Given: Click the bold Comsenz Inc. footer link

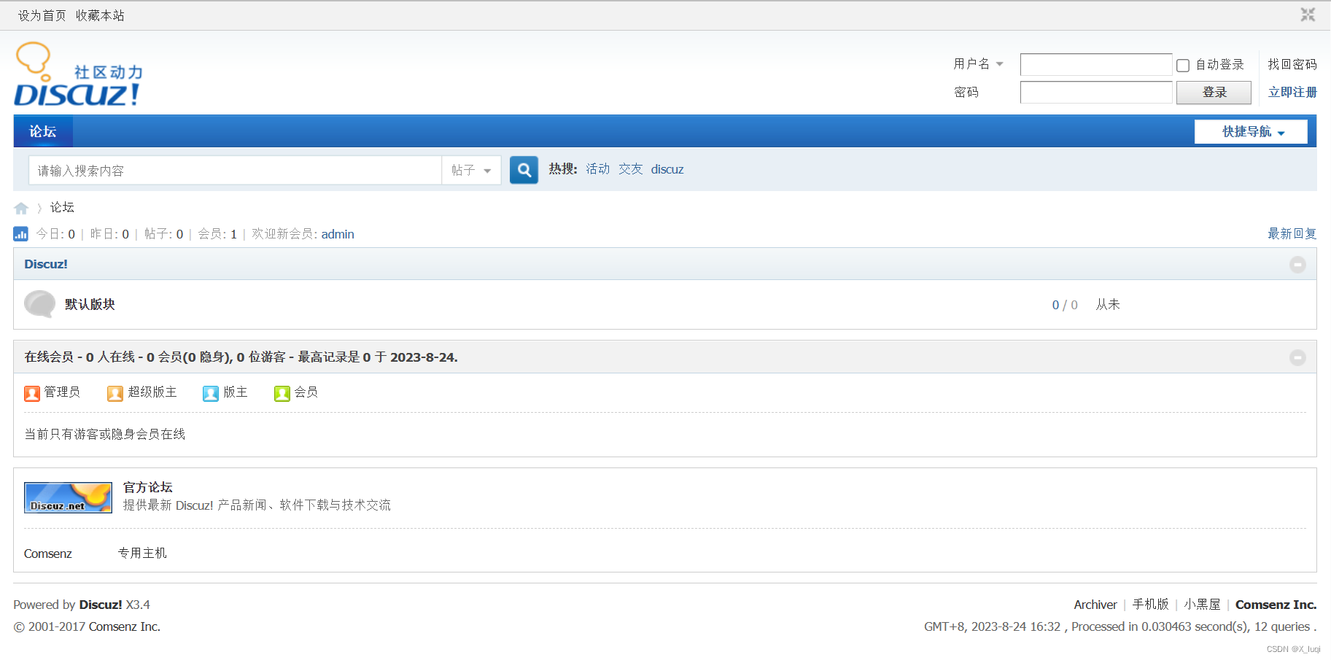Looking at the screenshot, I should (x=1276, y=605).
